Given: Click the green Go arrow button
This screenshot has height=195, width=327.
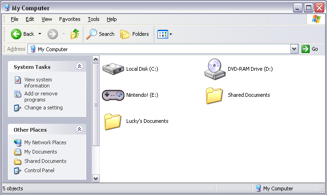Looking at the screenshot, I should (x=306, y=49).
